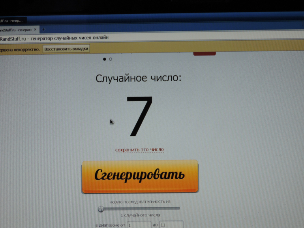
Task: Select the RandStuff.ru генератор tab
Action: [16, 30]
